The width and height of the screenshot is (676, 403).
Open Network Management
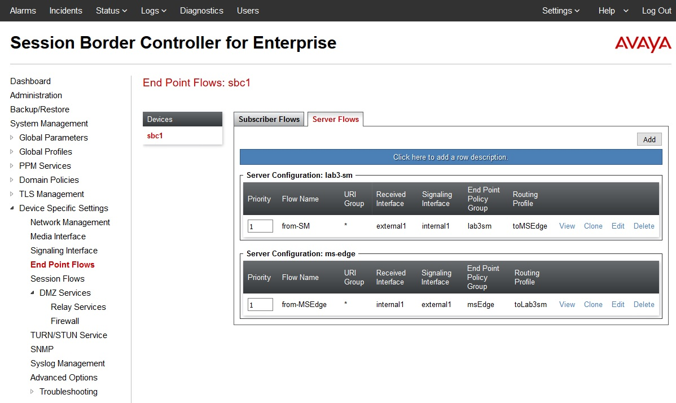click(x=70, y=222)
